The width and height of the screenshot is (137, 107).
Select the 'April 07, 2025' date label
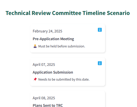click(44, 65)
